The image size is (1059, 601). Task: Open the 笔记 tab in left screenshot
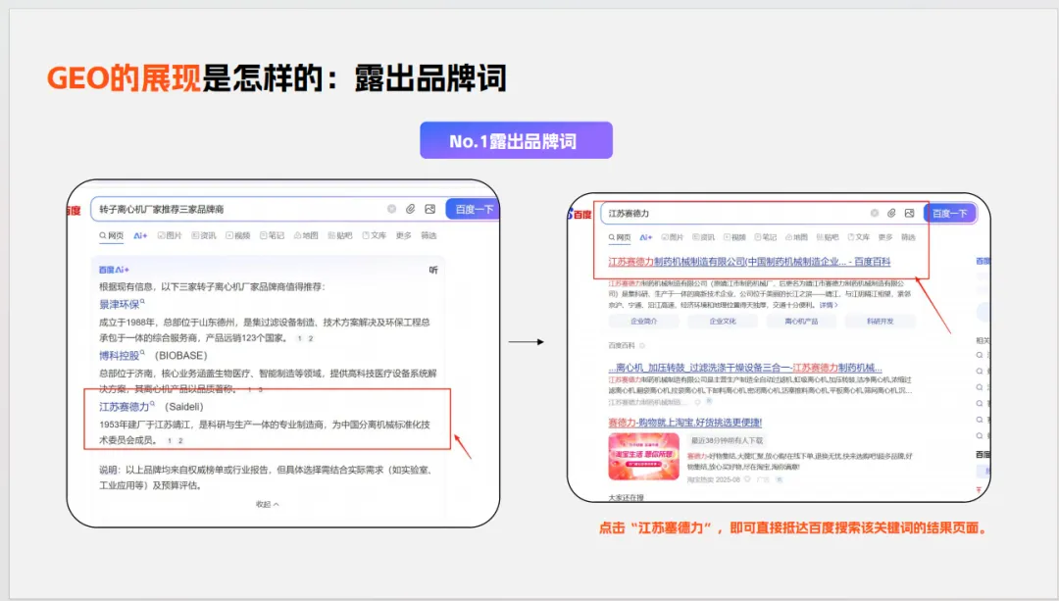(273, 235)
